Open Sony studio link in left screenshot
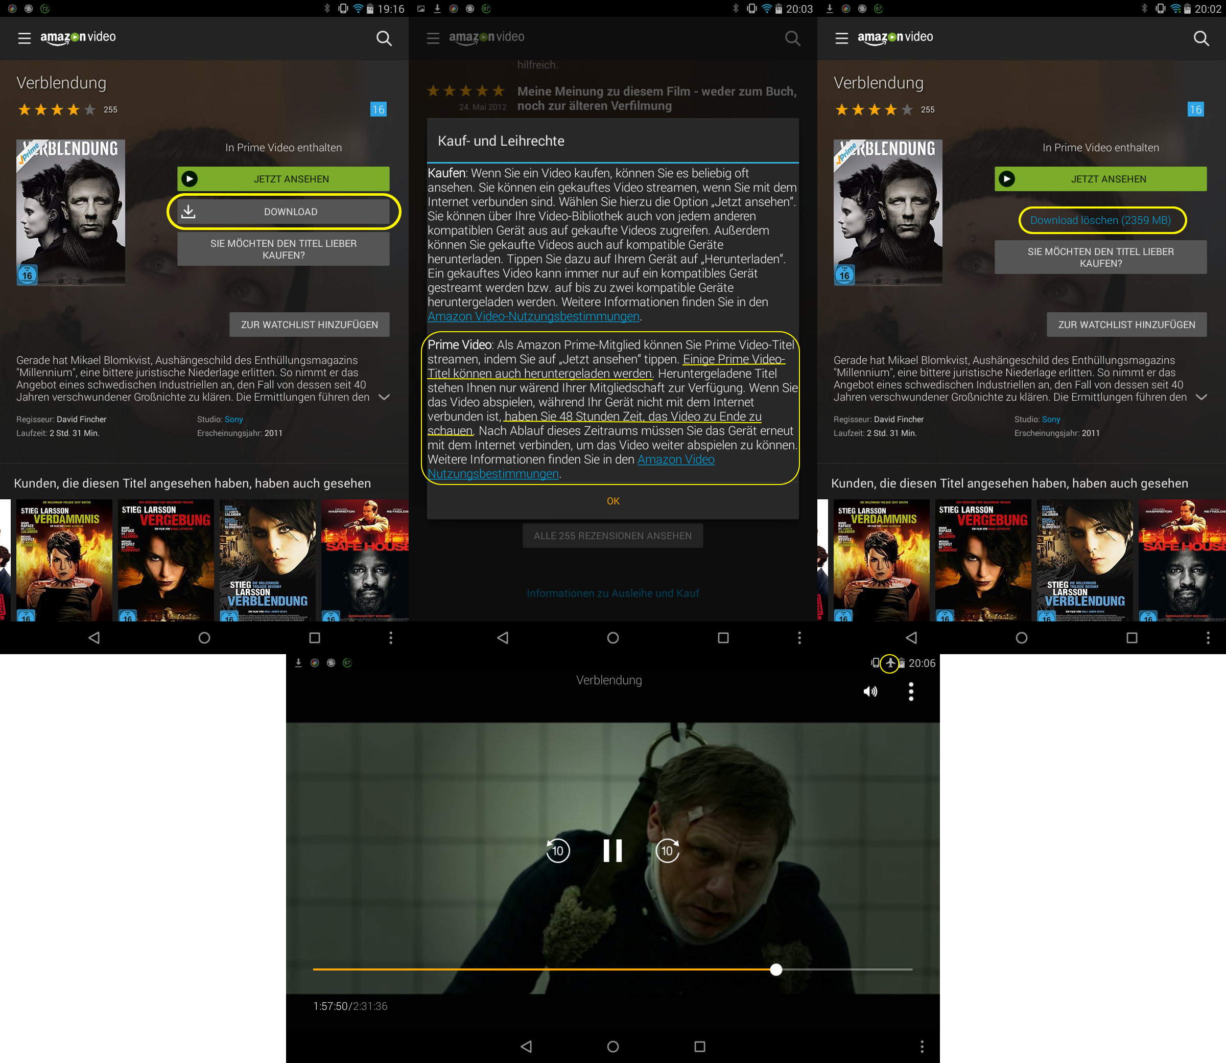This screenshot has height=1063, width=1226. click(233, 420)
